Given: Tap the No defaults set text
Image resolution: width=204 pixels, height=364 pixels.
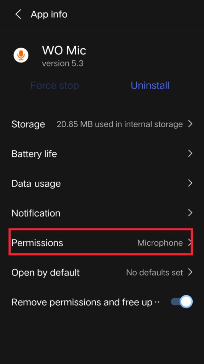Looking at the screenshot, I should pos(154,272).
